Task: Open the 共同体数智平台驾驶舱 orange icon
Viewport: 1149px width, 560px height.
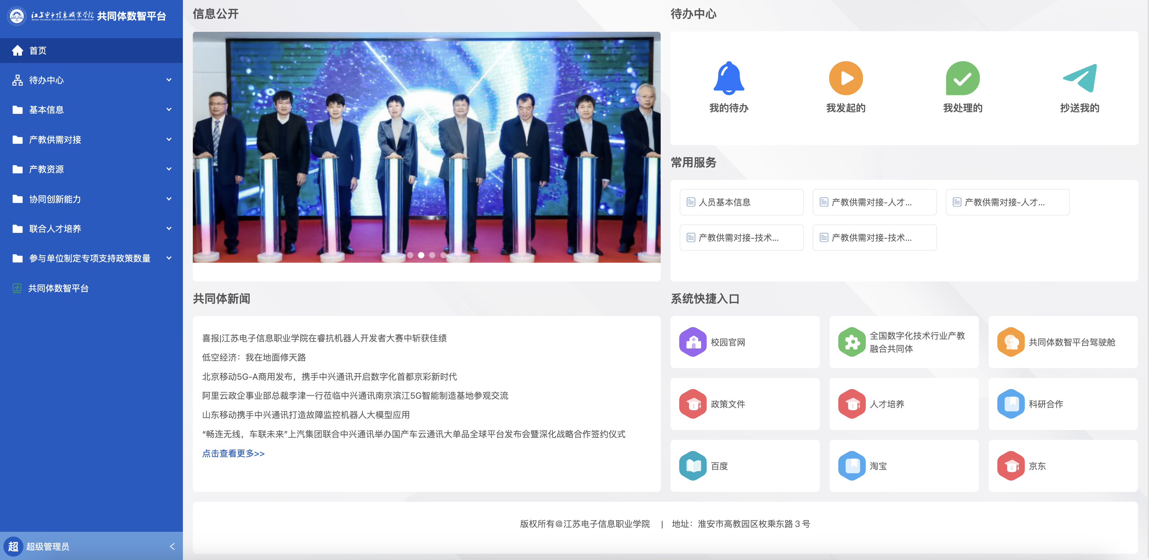Action: (1011, 342)
